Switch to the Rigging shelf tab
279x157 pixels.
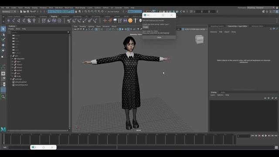click(x=54, y=17)
